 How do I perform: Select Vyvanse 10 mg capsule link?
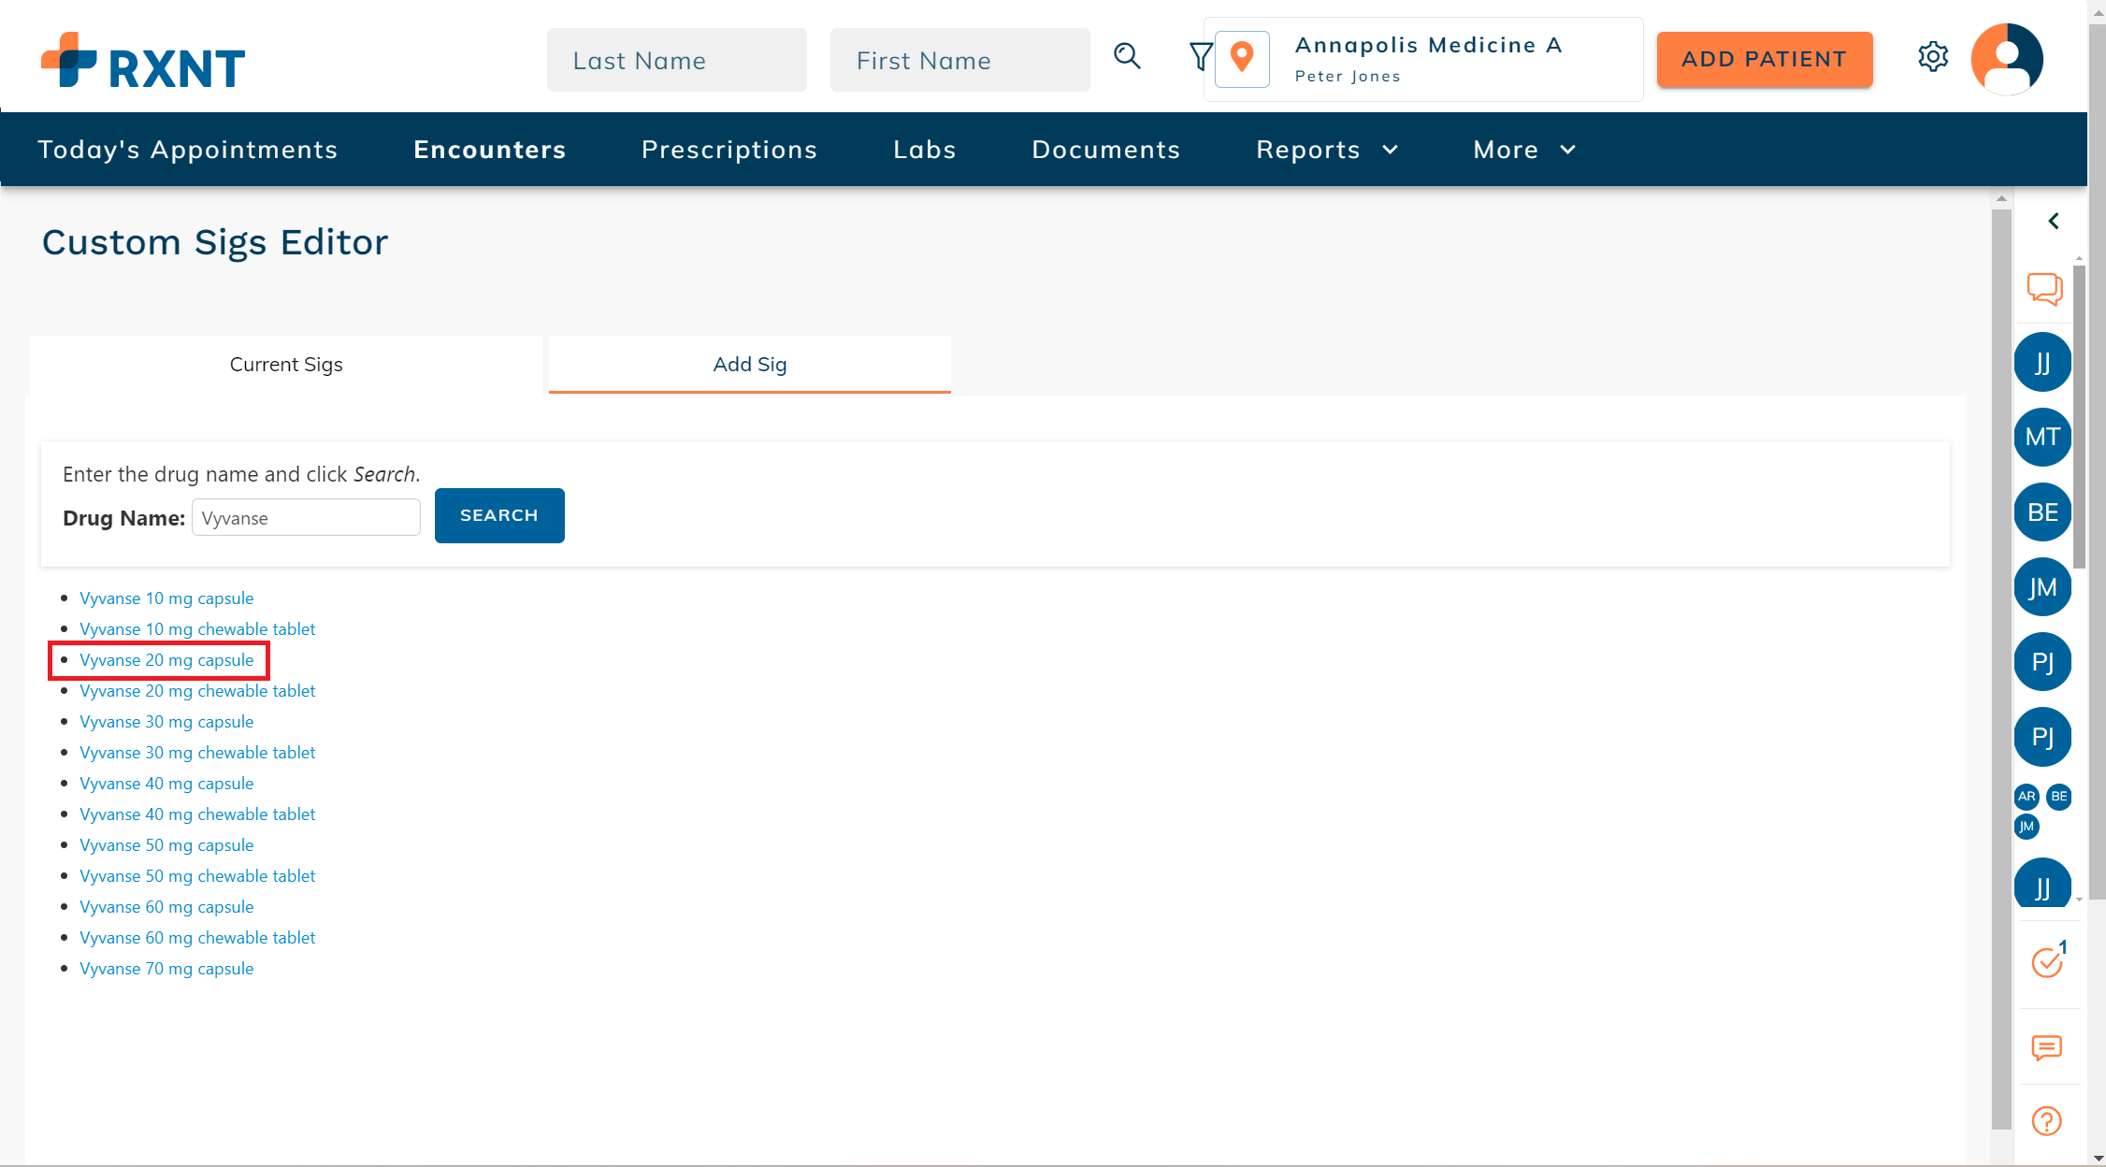(x=166, y=598)
